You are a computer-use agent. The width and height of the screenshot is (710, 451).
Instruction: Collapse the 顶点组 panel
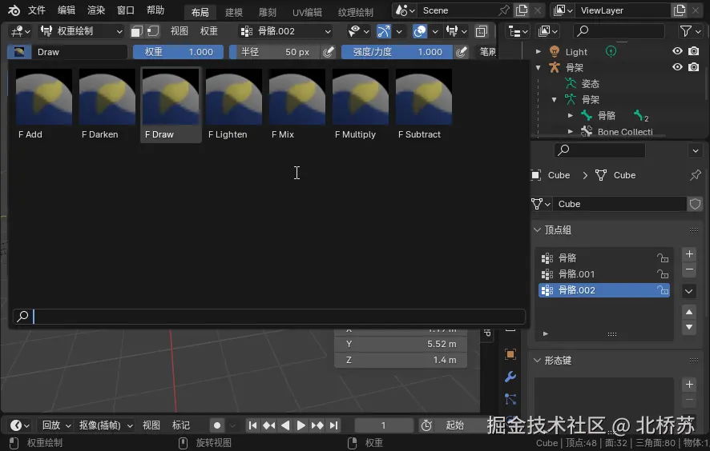point(538,230)
